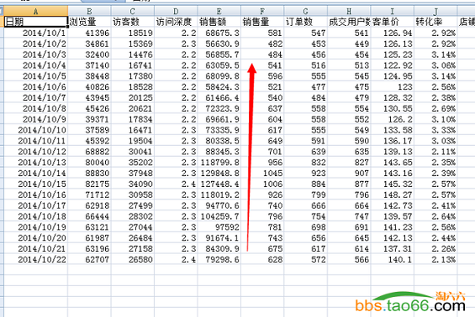
Task: Click the 浏览量 header cell
Action: tap(89, 22)
